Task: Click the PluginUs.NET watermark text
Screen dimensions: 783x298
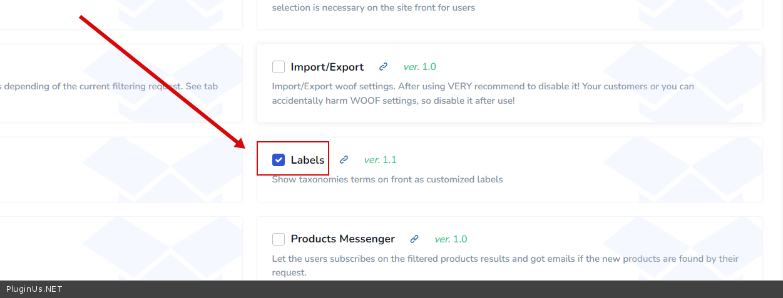Action: pos(34,289)
